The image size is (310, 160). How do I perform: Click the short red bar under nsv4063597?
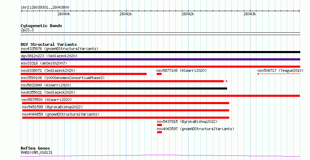[160, 132]
